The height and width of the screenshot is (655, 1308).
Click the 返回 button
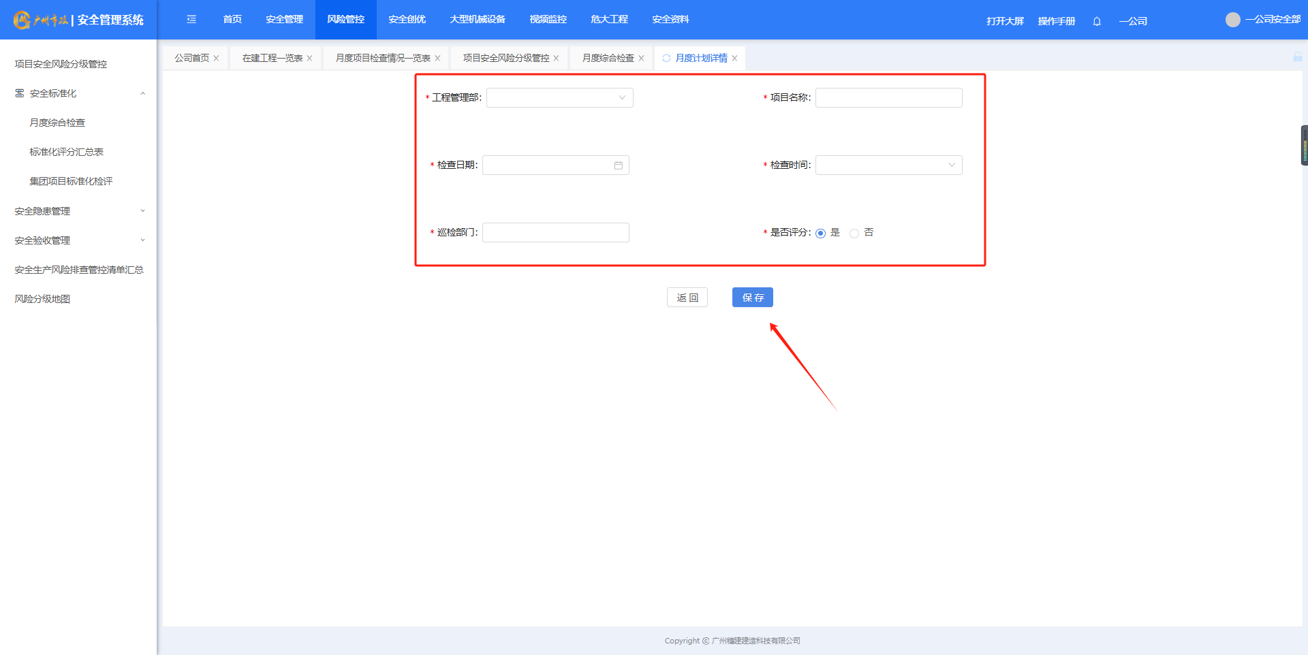687,298
